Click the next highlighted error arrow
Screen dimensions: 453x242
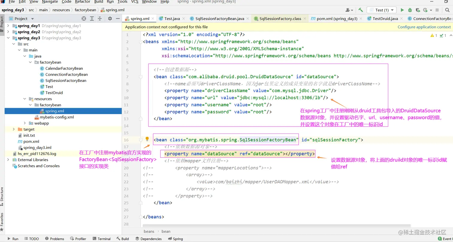pyautogui.click(x=451, y=36)
